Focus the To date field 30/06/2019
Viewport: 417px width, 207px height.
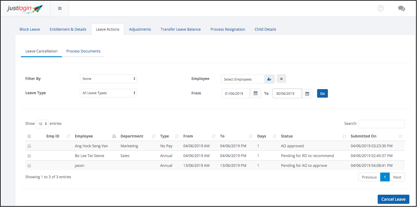tap(287, 94)
